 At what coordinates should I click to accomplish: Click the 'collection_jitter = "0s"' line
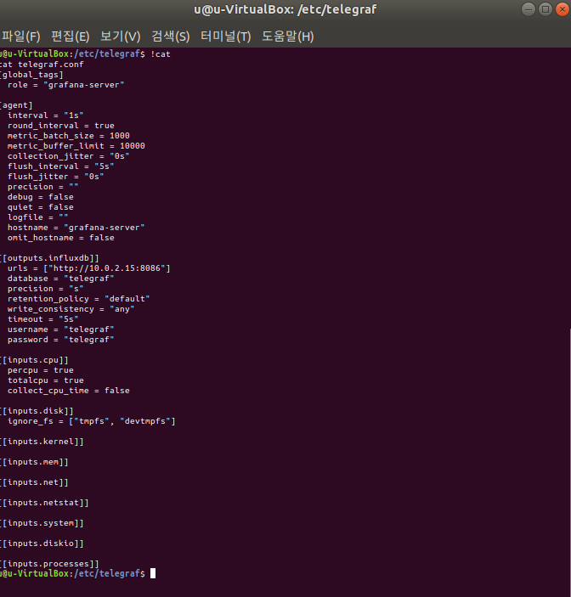(69, 156)
